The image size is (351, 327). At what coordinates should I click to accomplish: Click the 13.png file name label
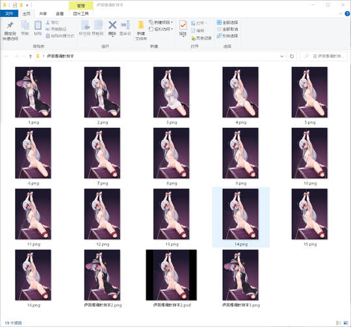[172, 244]
